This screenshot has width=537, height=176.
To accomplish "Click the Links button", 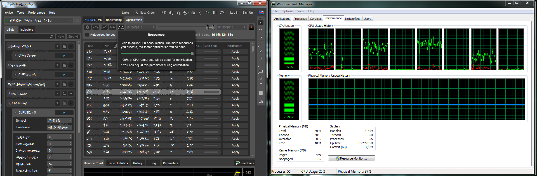I will [125, 13].
